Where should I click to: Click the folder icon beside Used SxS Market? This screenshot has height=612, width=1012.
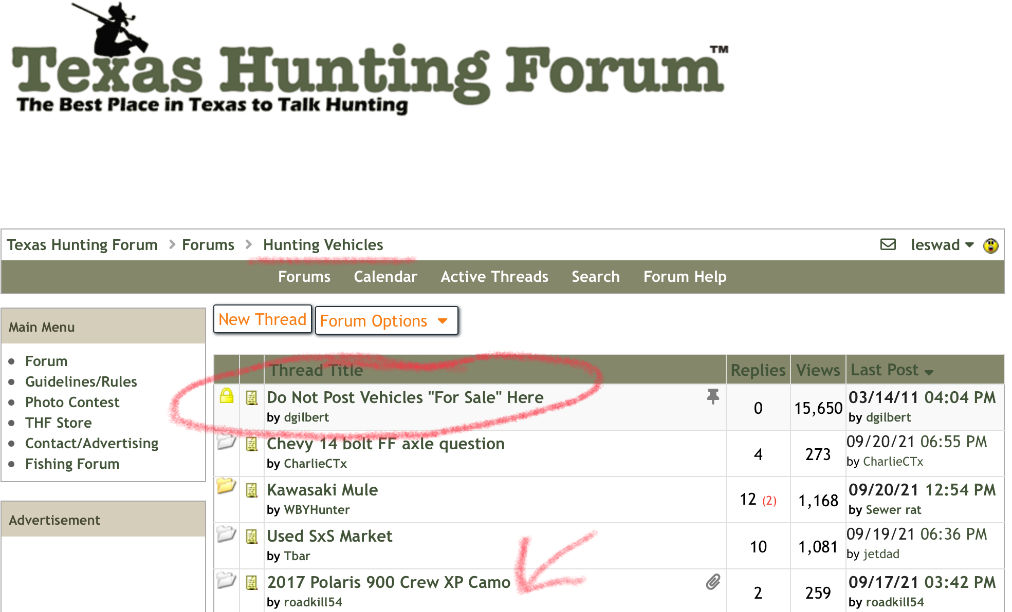point(226,534)
